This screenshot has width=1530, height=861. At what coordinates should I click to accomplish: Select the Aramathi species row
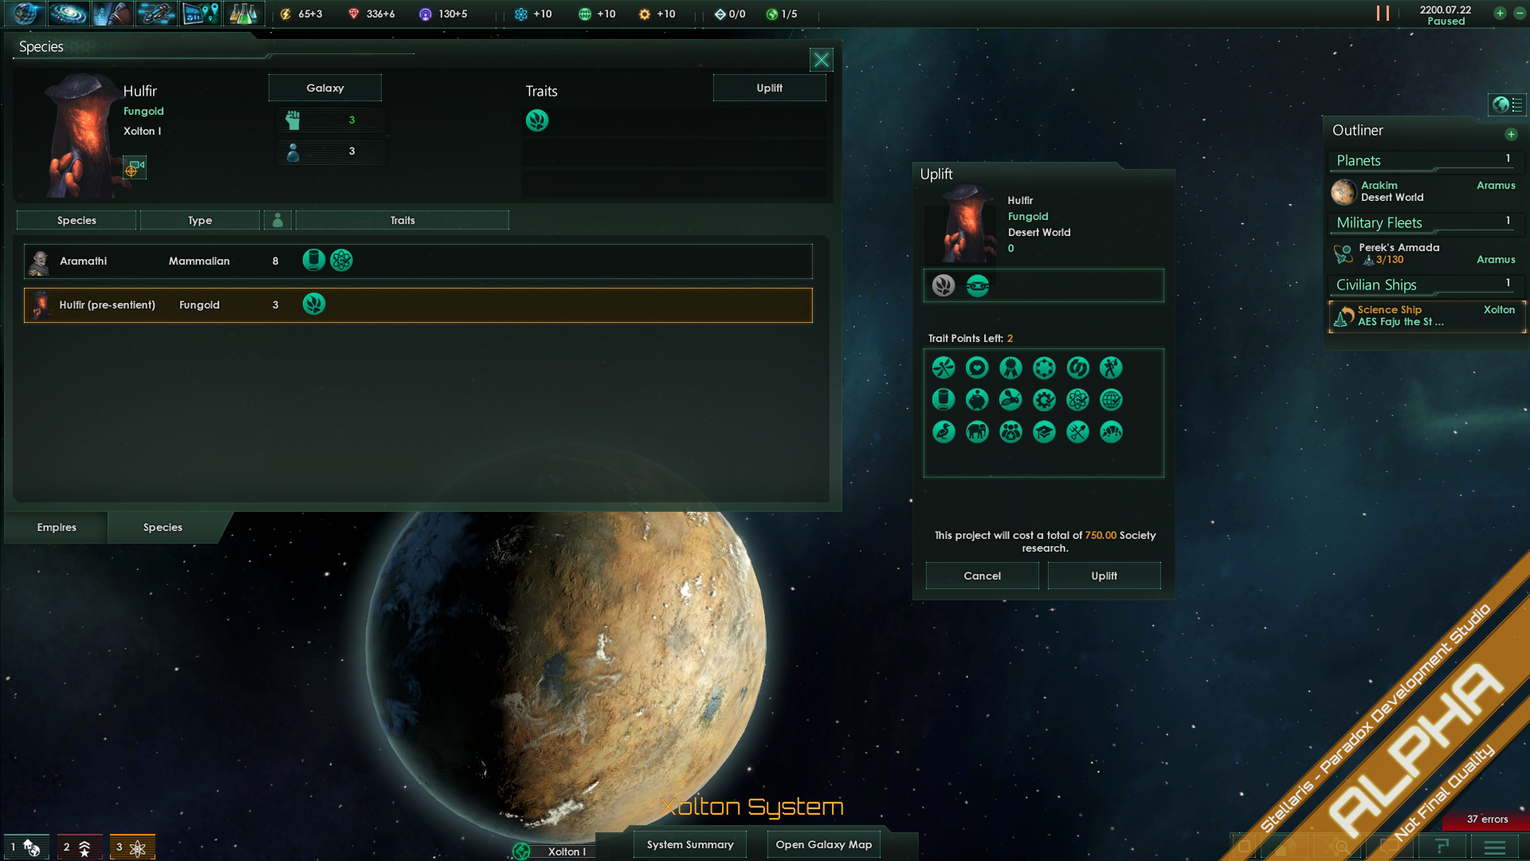(x=418, y=261)
